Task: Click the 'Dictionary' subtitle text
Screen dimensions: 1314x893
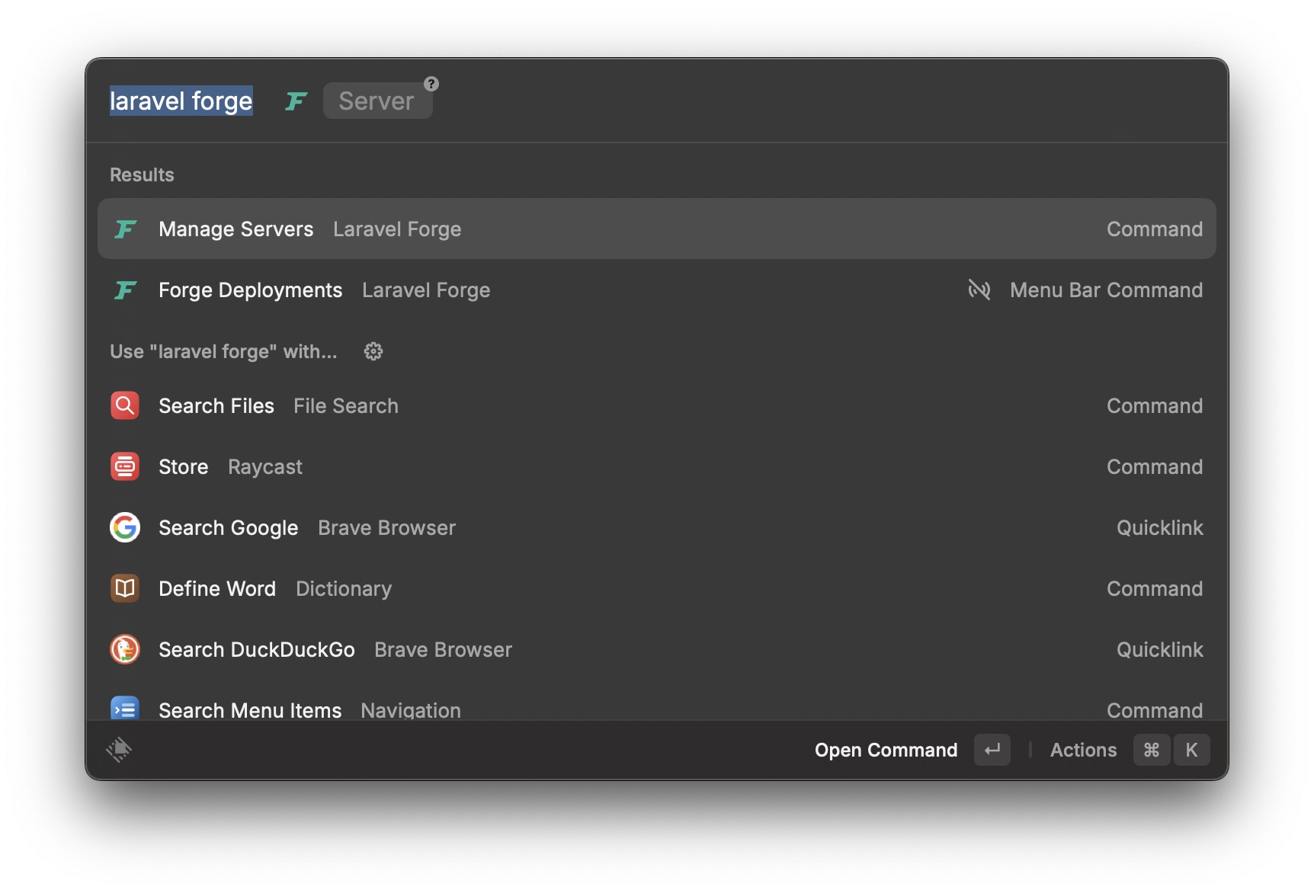Action: click(x=344, y=588)
